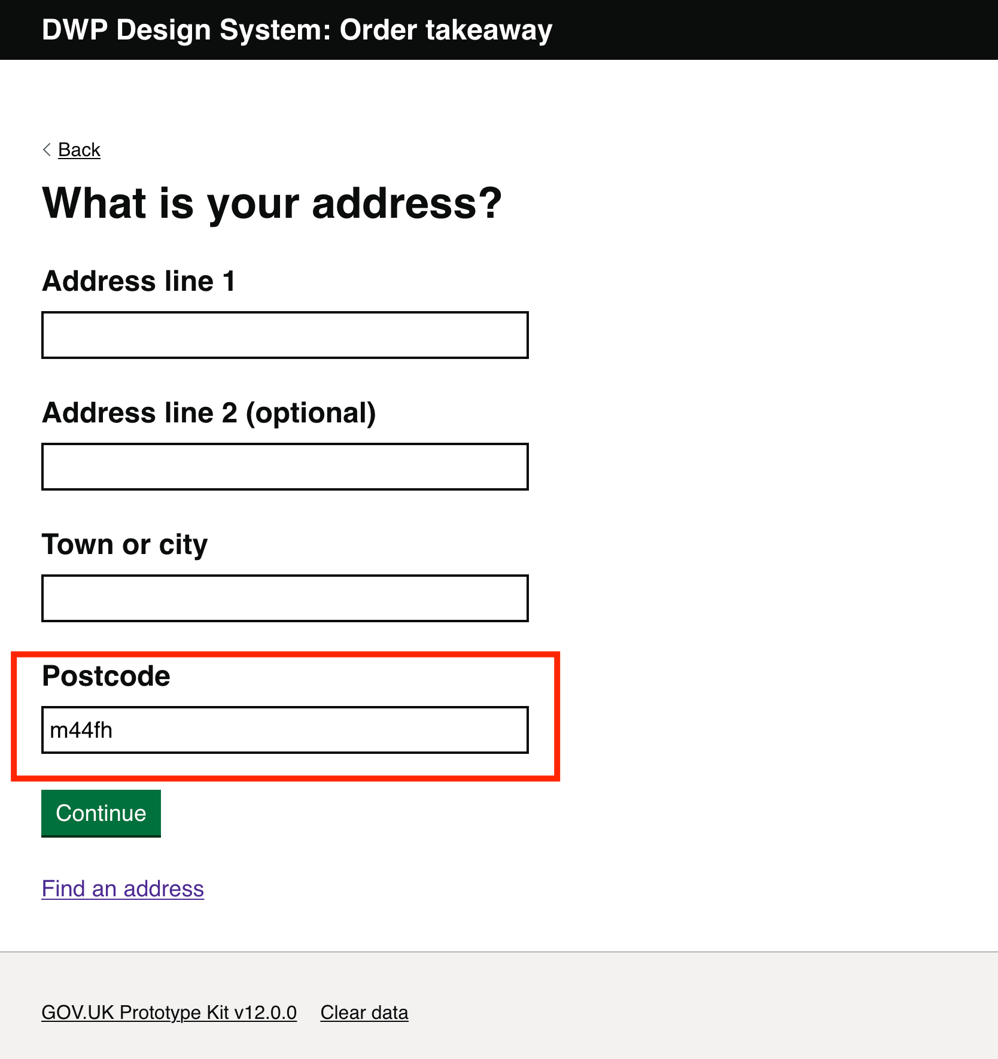Click inside the Address line 1 field
The image size is (998, 1059).
pos(284,335)
